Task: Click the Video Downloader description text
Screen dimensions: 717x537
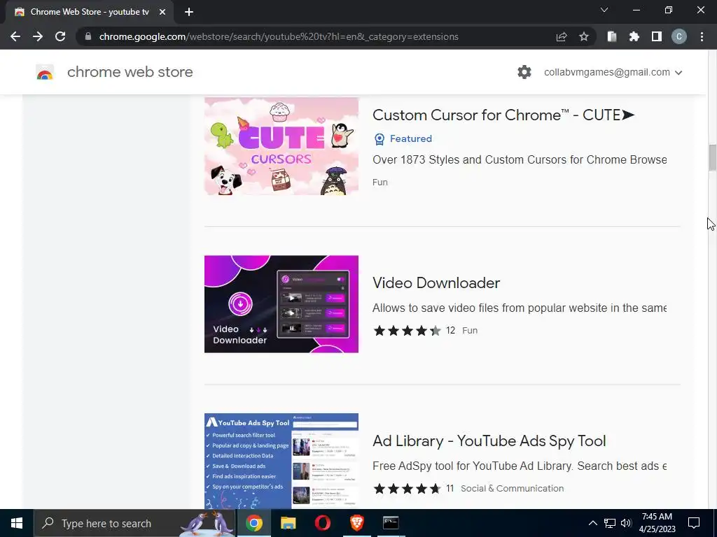Action: point(520,308)
